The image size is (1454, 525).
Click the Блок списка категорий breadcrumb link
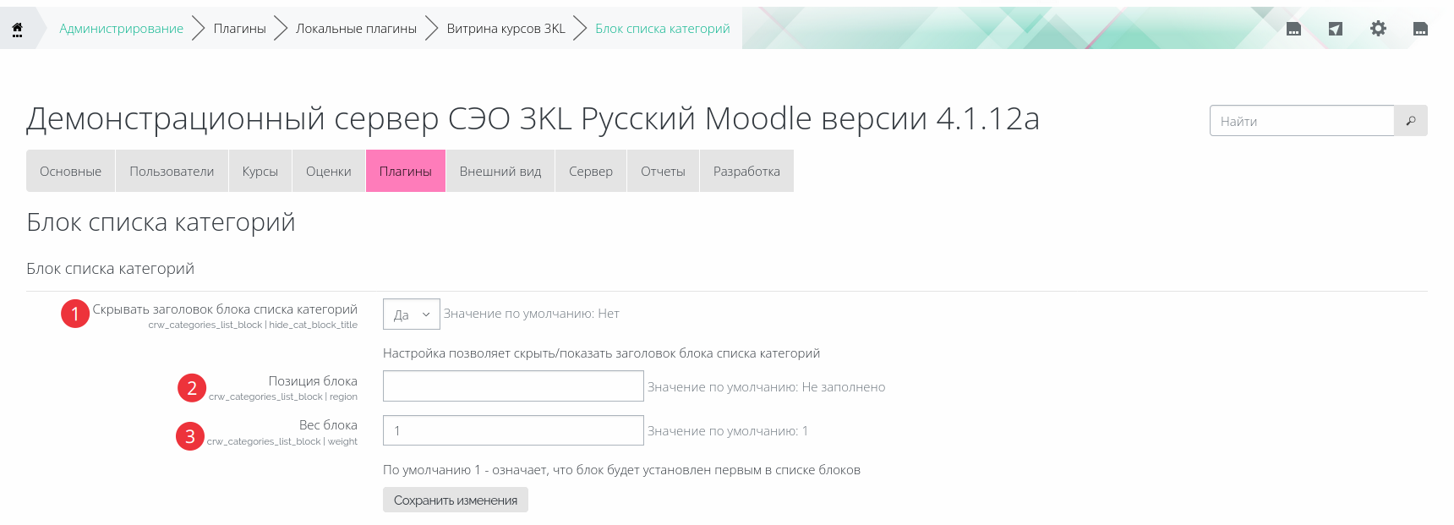(x=663, y=29)
